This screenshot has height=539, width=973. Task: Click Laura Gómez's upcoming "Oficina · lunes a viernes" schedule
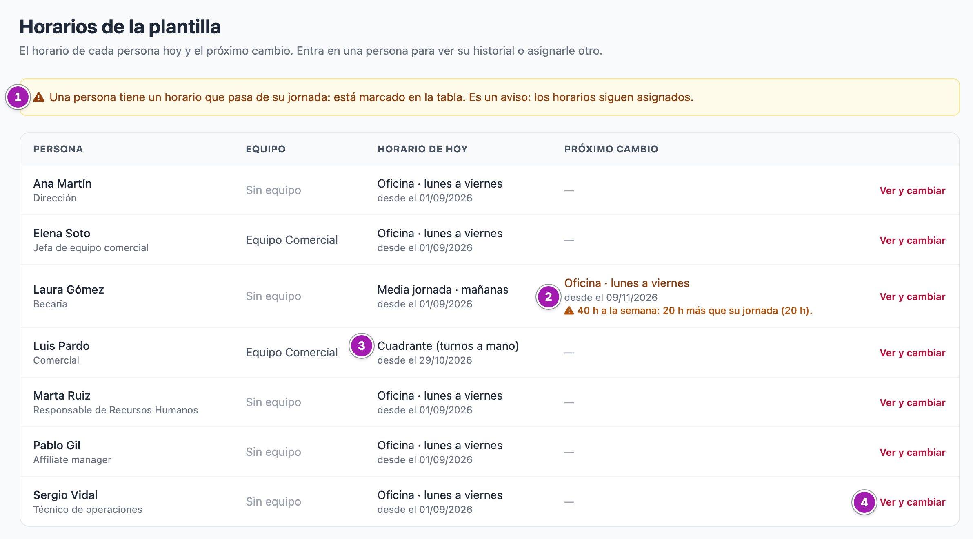[x=626, y=283]
